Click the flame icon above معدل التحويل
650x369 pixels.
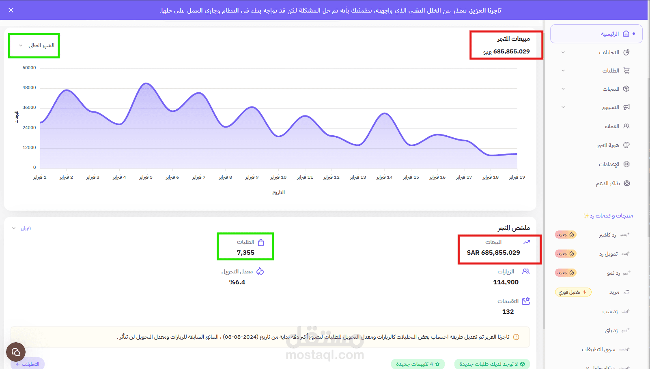260,271
